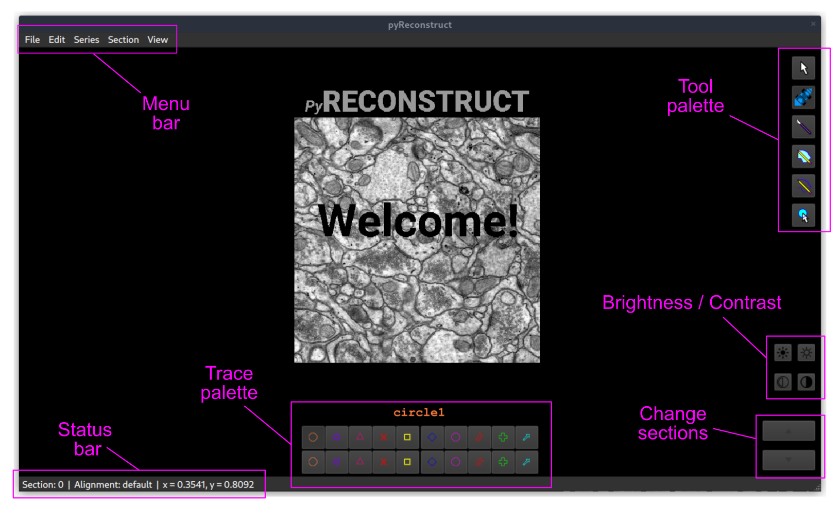Select pink triangle trace in upper row
This screenshot has width=840, height=508.
coord(361,438)
